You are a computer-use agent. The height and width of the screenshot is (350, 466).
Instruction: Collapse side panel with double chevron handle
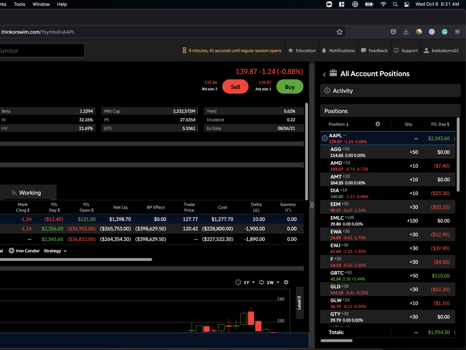coord(312,205)
